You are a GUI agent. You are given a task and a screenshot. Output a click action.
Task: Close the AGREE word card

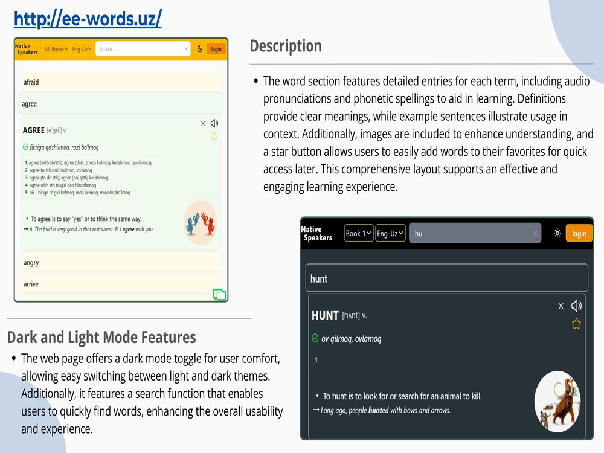(203, 124)
